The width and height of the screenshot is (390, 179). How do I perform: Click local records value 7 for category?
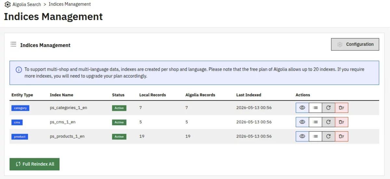141,108
